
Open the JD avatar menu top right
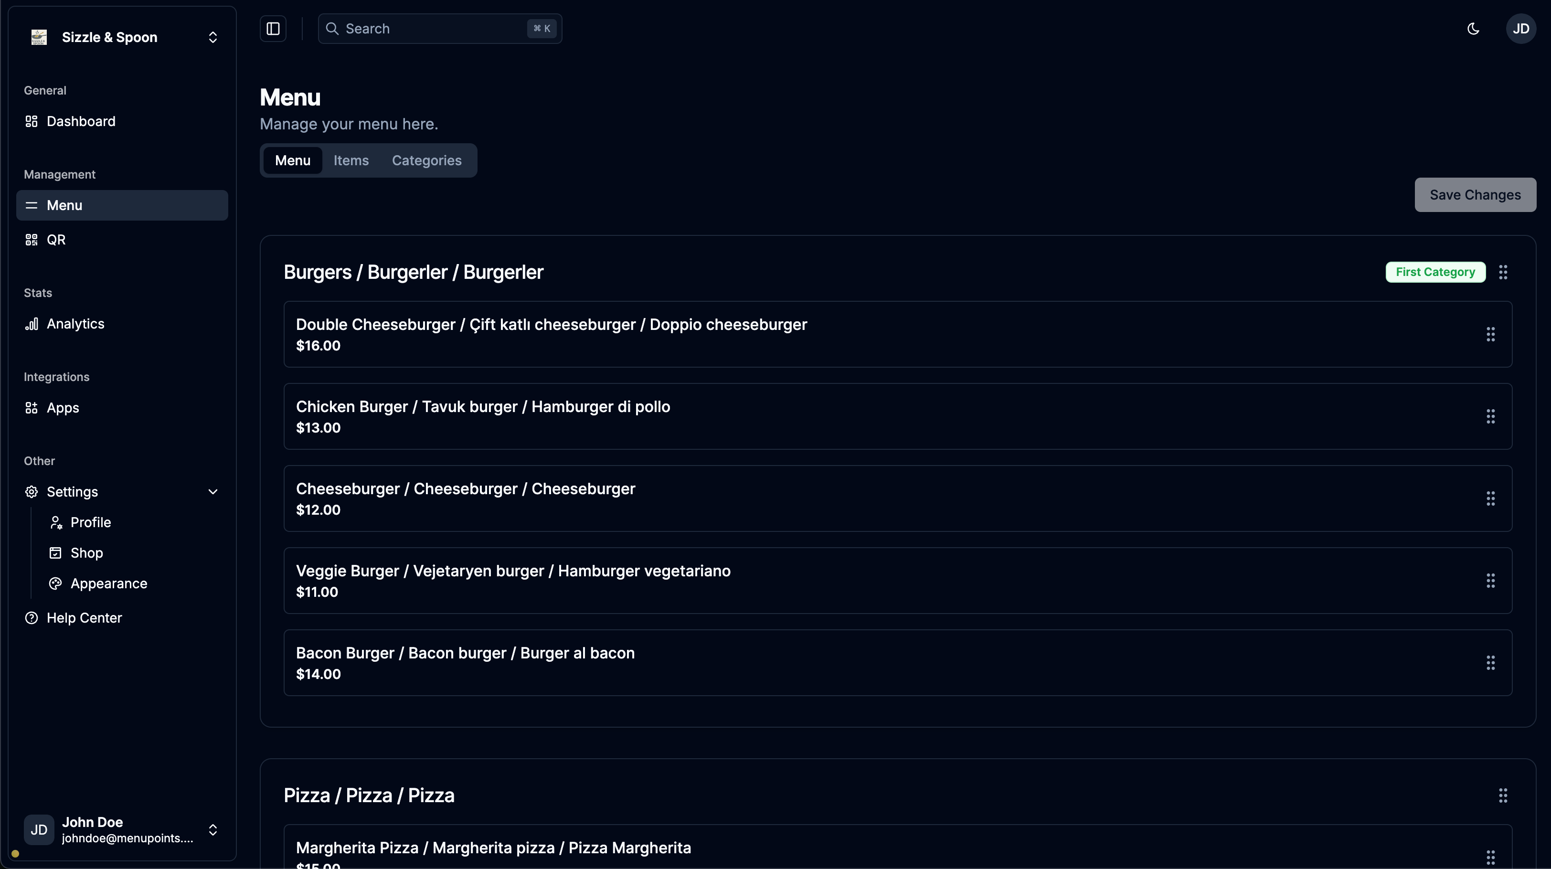tap(1520, 28)
